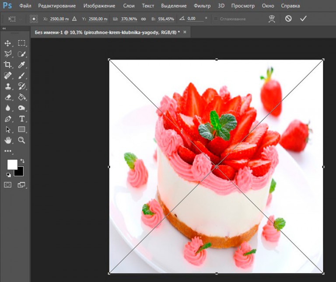The width and height of the screenshot is (336, 282).
Task: Expand the collapsed tools panel arrows
Action: point(4,28)
